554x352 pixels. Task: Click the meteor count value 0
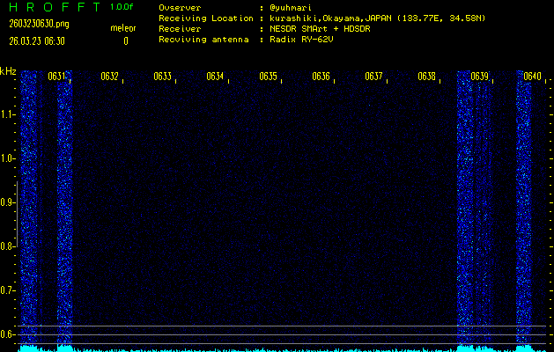[x=126, y=41]
